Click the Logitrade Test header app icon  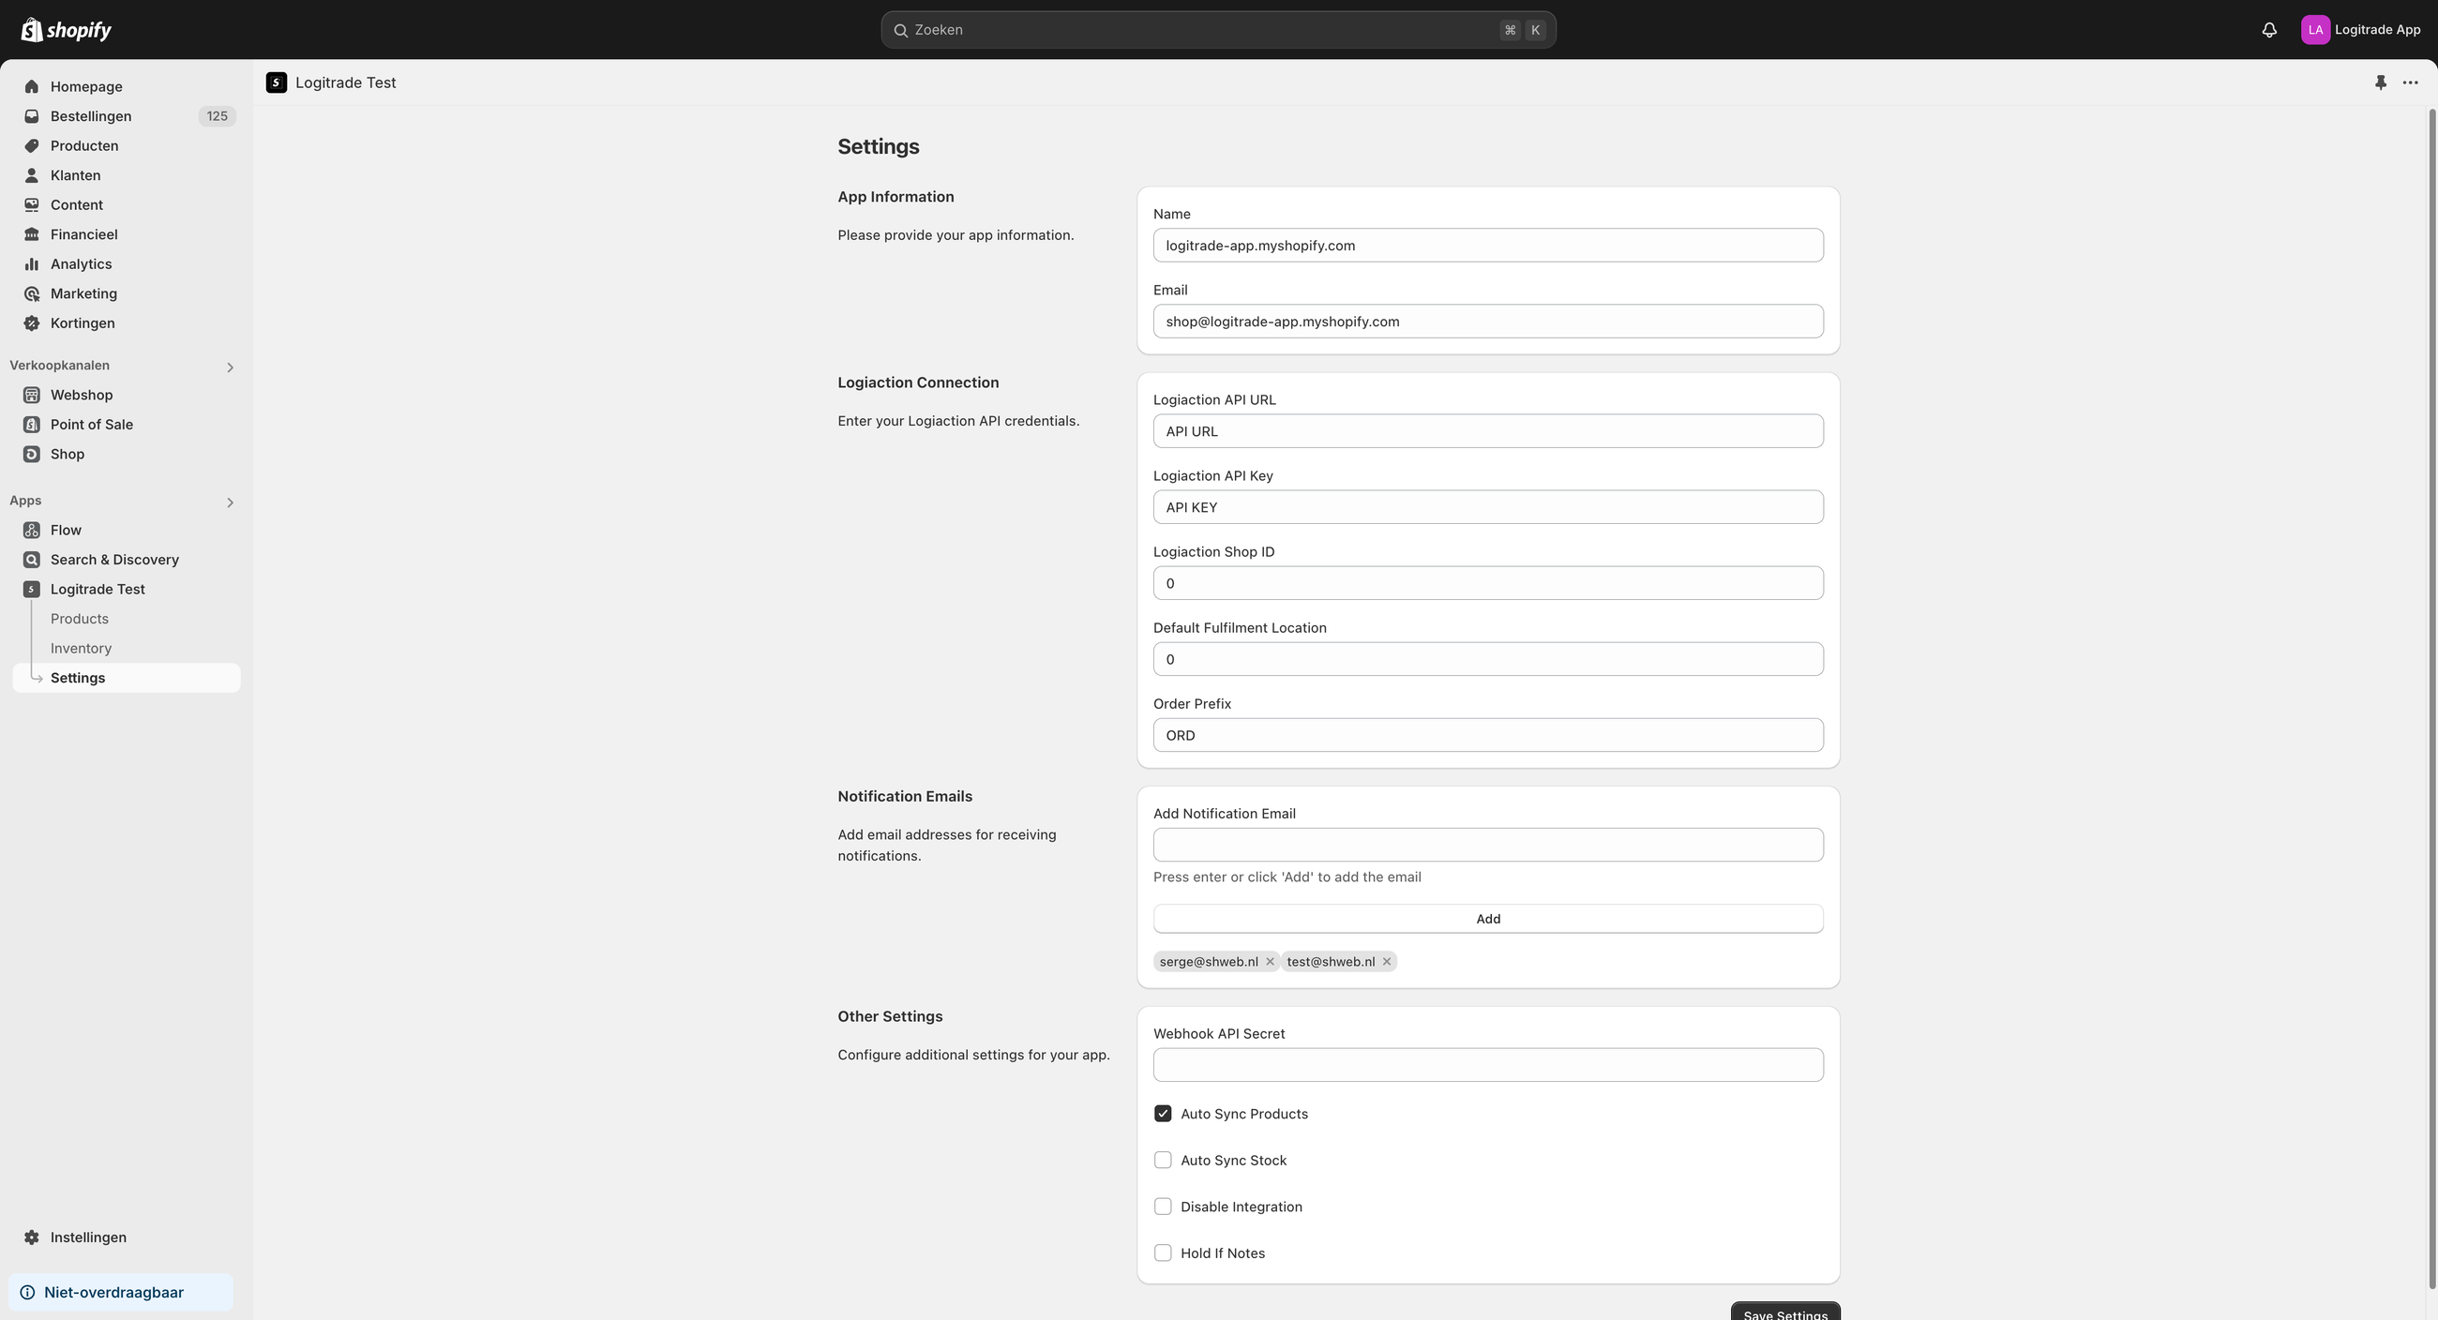[x=277, y=82]
